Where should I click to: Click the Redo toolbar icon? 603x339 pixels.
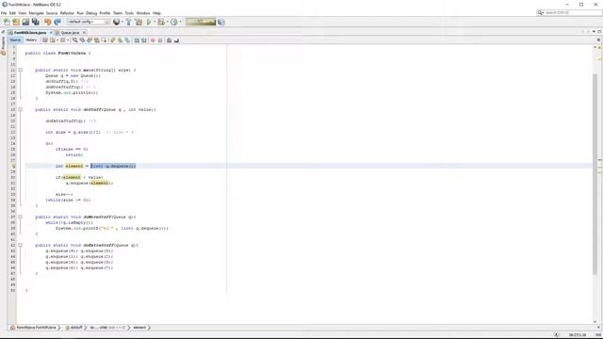57,23
